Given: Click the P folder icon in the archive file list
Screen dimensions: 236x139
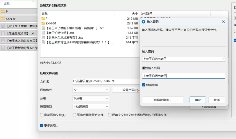Looking at the screenshot, I should [43, 19].
